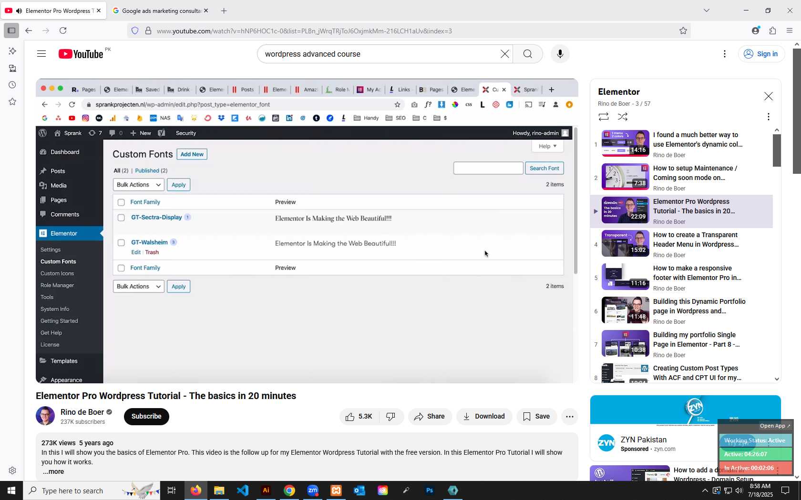This screenshot has width=801, height=500.
Task: Go back to previous page
Action: point(29,30)
